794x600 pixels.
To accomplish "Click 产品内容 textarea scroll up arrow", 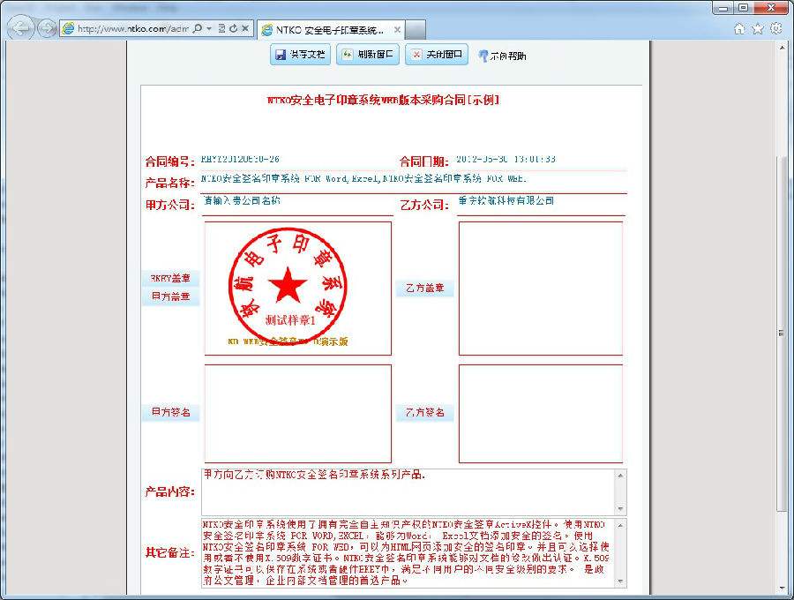I will click(x=621, y=475).
